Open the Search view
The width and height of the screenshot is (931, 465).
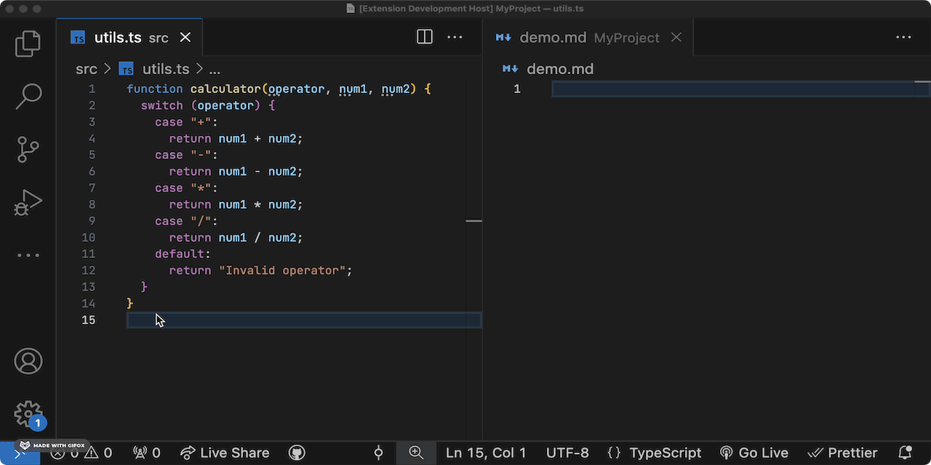click(x=28, y=96)
